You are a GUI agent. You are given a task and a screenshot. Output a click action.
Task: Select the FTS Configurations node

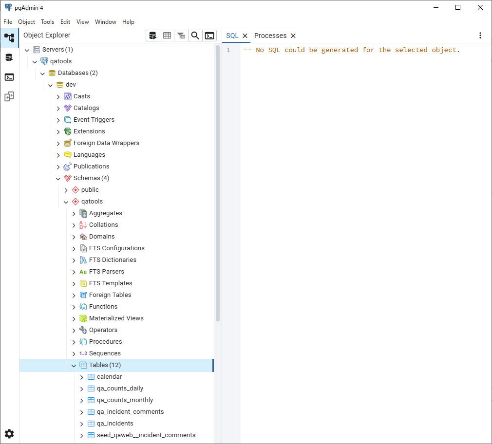click(x=117, y=248)
